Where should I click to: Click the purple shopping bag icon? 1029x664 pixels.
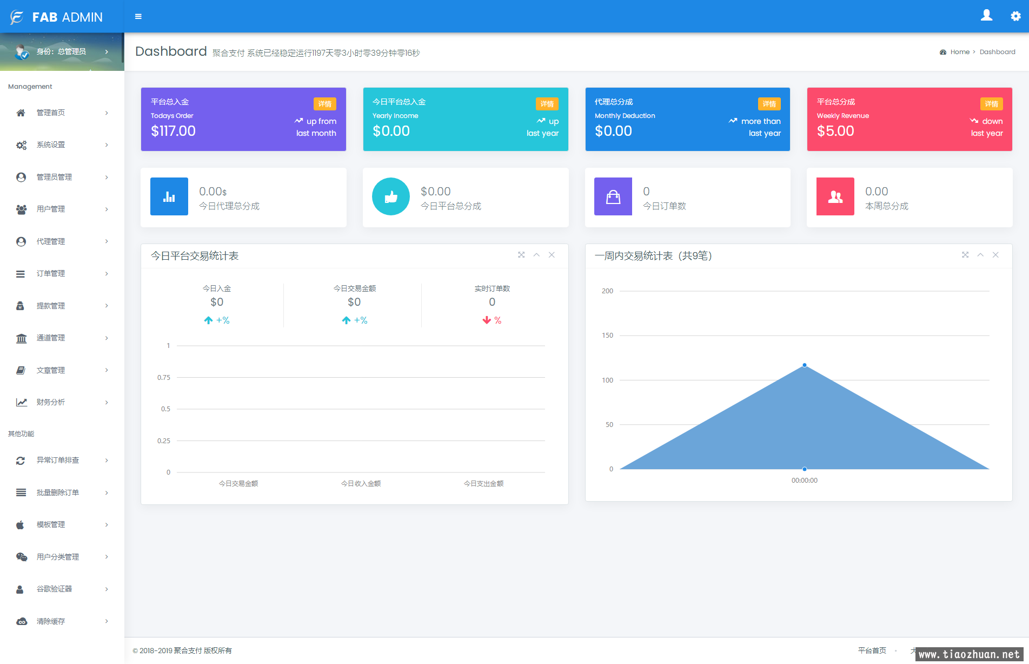(x=613, y=196)
